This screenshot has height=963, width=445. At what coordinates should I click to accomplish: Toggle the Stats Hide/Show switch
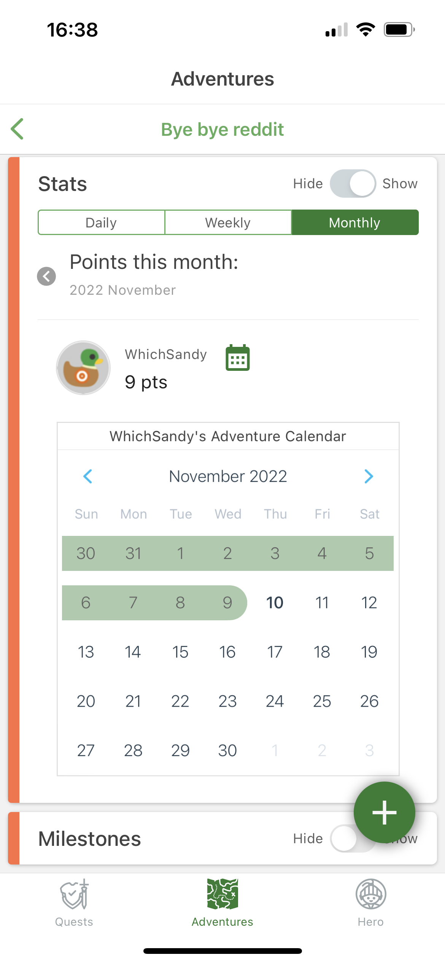[353, 183]
